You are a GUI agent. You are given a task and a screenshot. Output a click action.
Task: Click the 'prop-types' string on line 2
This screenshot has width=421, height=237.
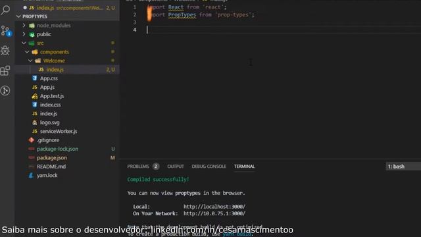point(233,14)
